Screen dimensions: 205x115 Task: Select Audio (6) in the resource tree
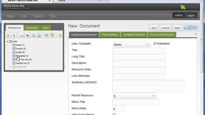(20, 52)
